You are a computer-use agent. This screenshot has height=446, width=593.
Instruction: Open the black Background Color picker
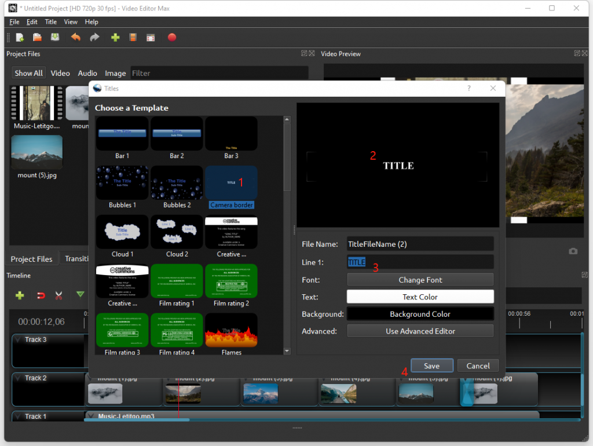420,314
